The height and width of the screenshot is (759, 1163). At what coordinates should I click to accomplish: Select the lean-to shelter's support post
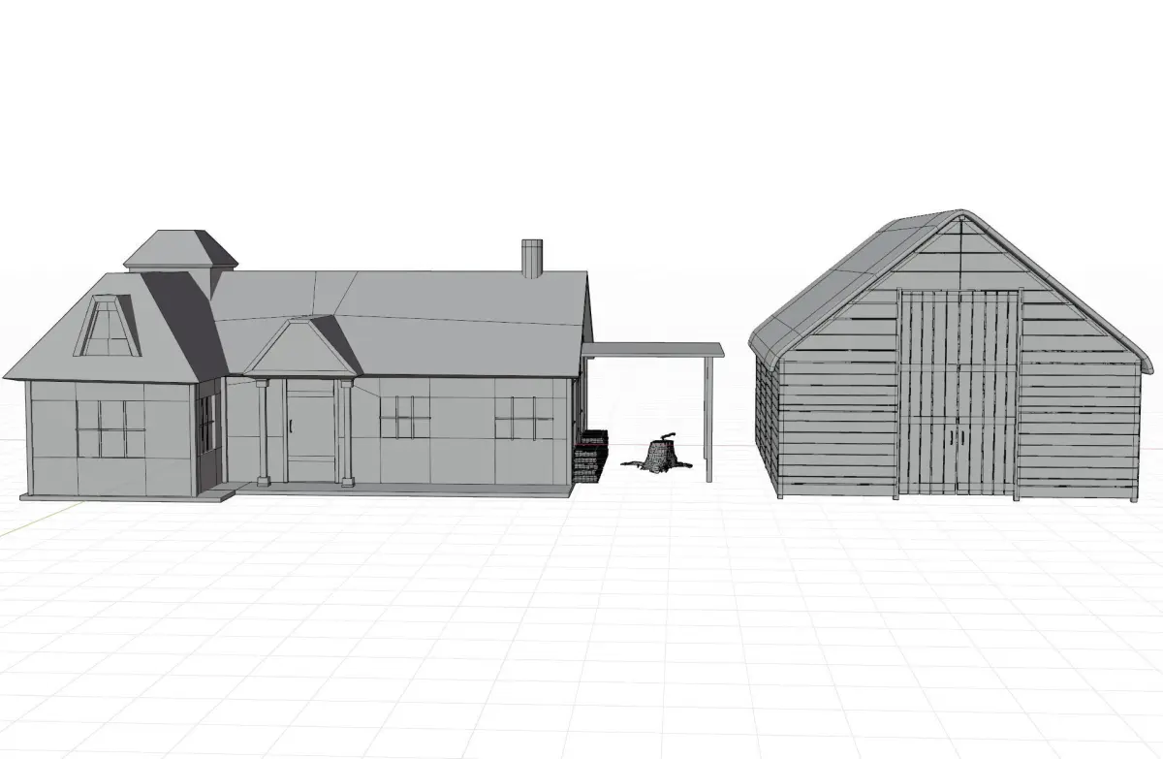click(x=710, y=420)
